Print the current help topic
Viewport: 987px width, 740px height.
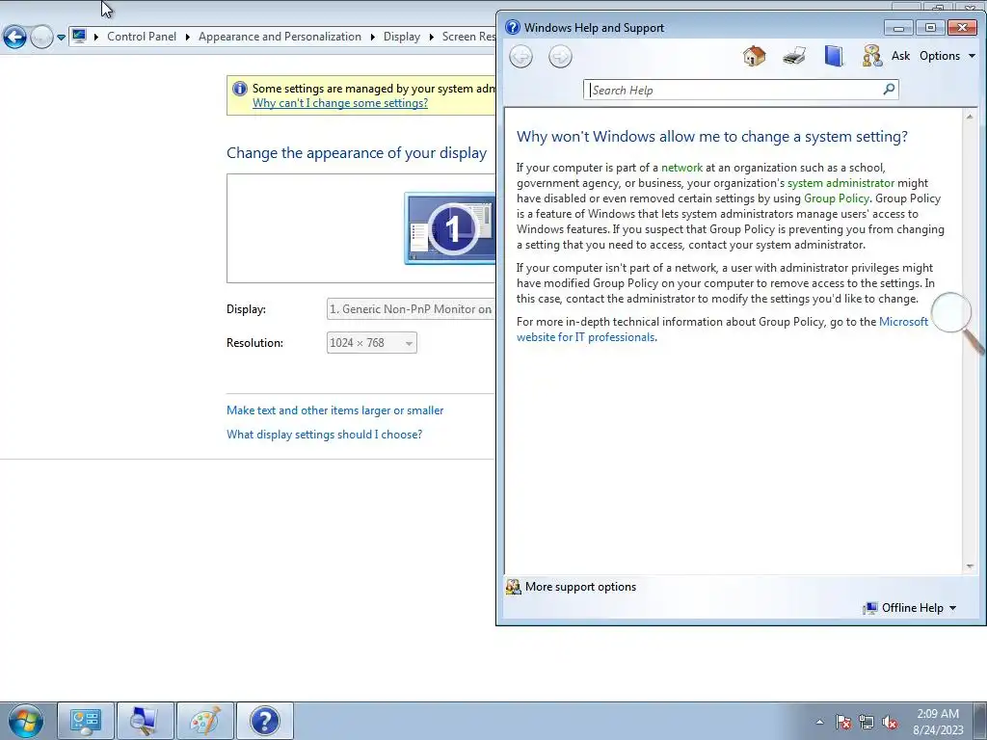(794, 56)
